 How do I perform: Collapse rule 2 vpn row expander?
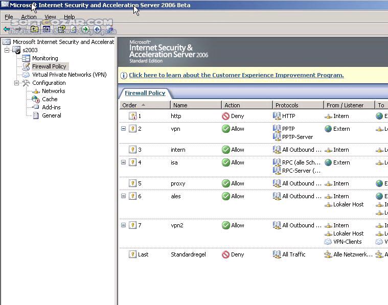[124, 129]
